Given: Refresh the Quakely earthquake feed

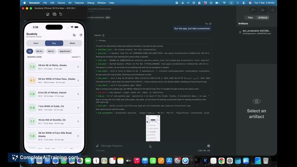Looking at the screenshot, I should [x=81, y=35].
